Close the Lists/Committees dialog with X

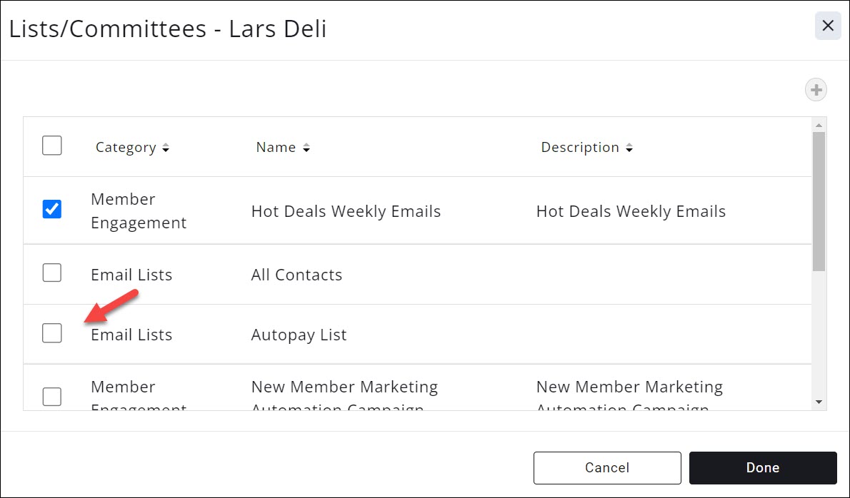(x=828, y=26)
